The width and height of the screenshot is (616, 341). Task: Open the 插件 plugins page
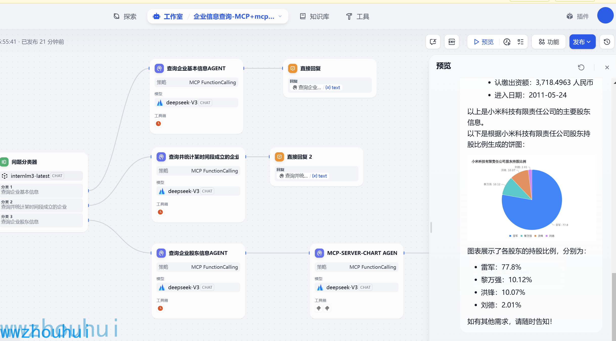[578, 16]
